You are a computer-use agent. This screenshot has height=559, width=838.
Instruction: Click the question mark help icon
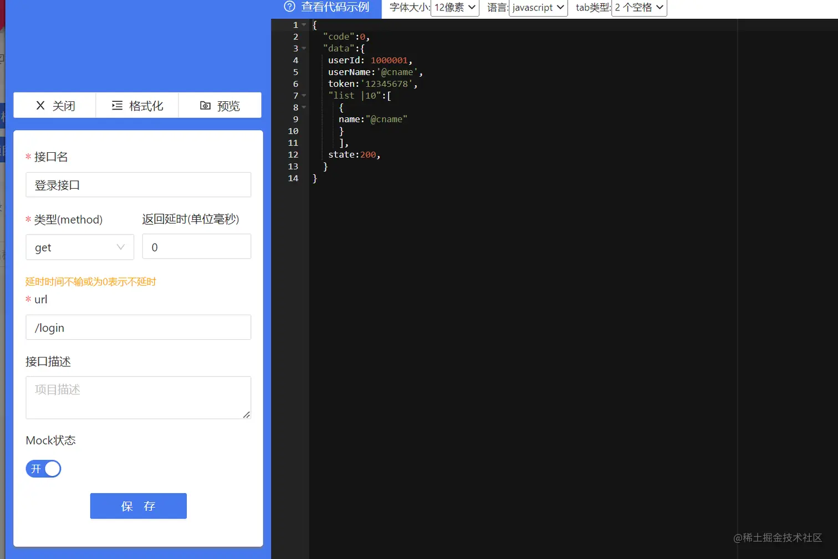point(289,7)
